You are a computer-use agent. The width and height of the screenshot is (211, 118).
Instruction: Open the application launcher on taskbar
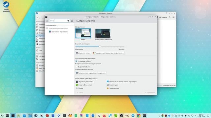point(2,116)
